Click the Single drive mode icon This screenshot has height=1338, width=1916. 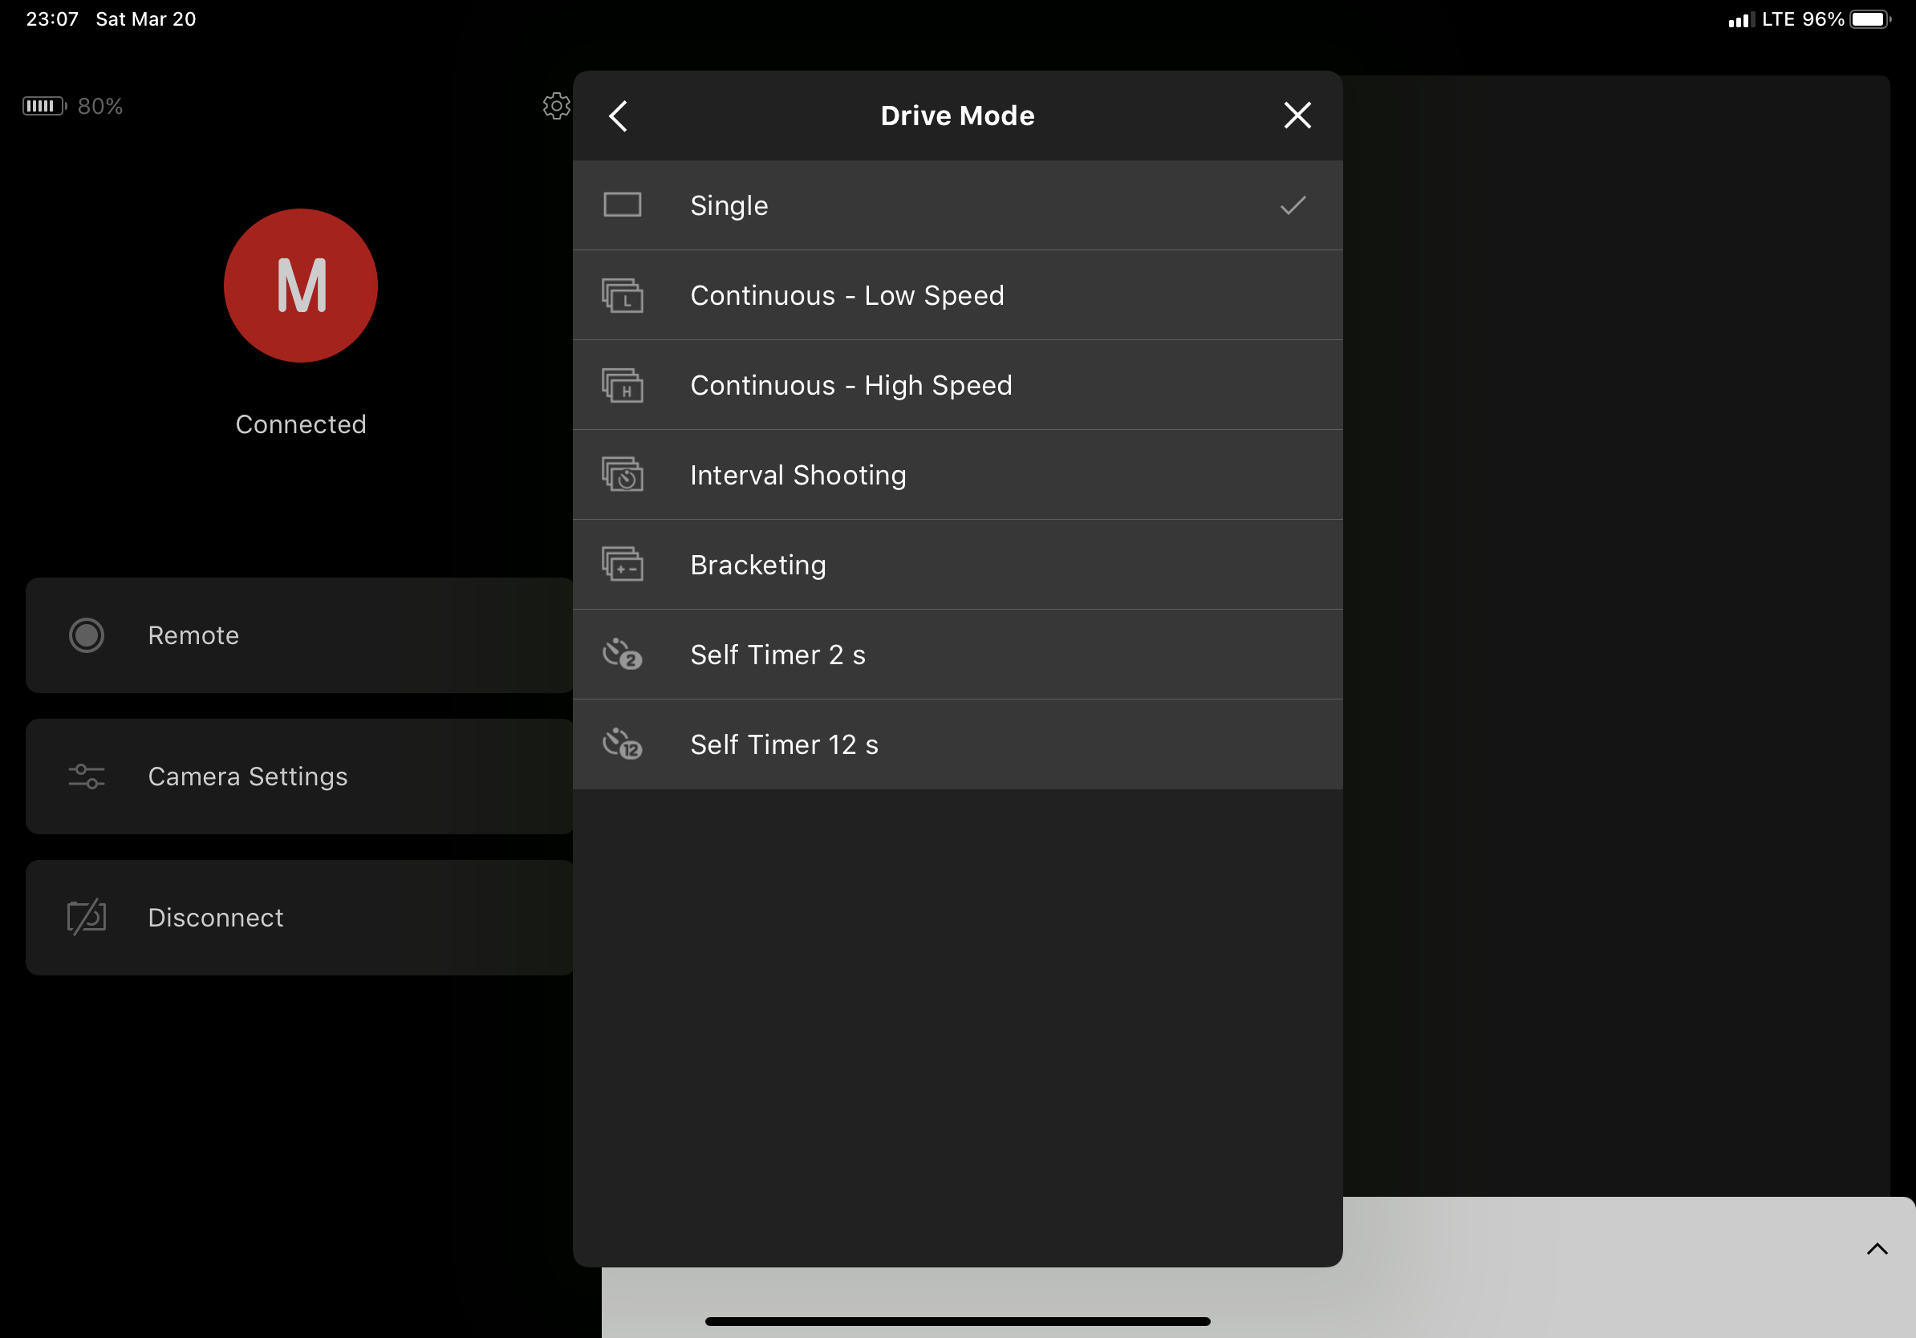click(x=622, y=205)
